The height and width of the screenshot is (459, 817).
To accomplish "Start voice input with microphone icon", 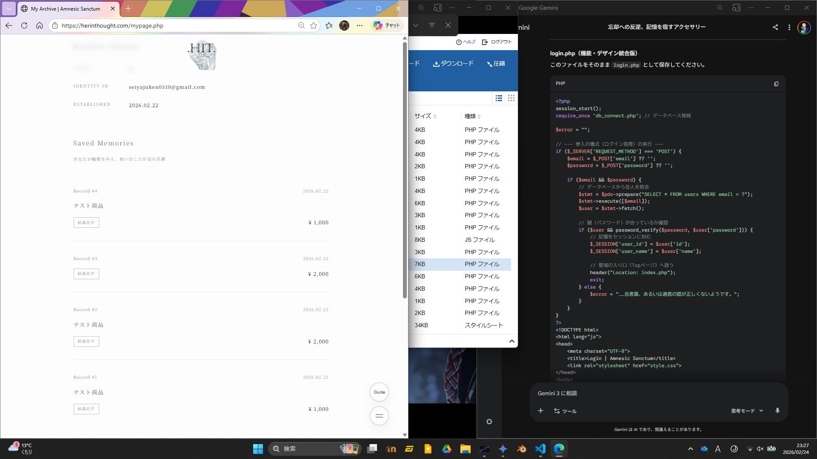I will 777,411.
